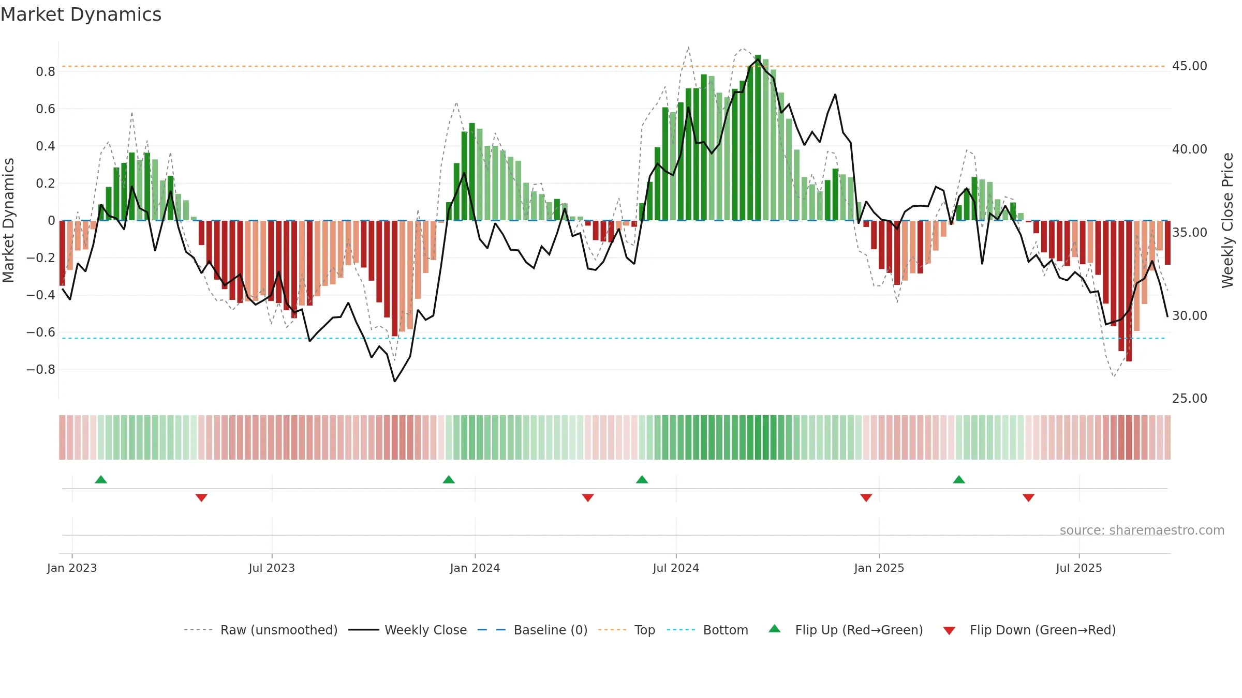Toggle the Top legend entry

coord(627,630)
